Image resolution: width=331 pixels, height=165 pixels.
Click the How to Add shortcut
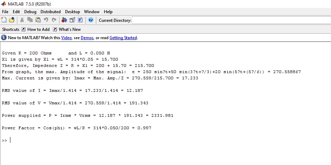[38, 29]
